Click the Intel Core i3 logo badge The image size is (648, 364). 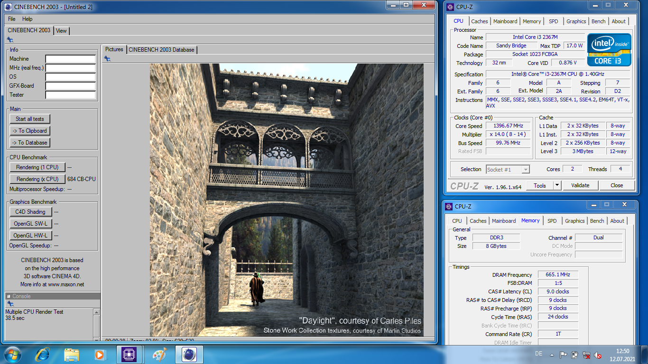tap(609, 49)
